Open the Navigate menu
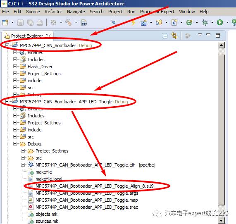 click(x=76, y=12)
